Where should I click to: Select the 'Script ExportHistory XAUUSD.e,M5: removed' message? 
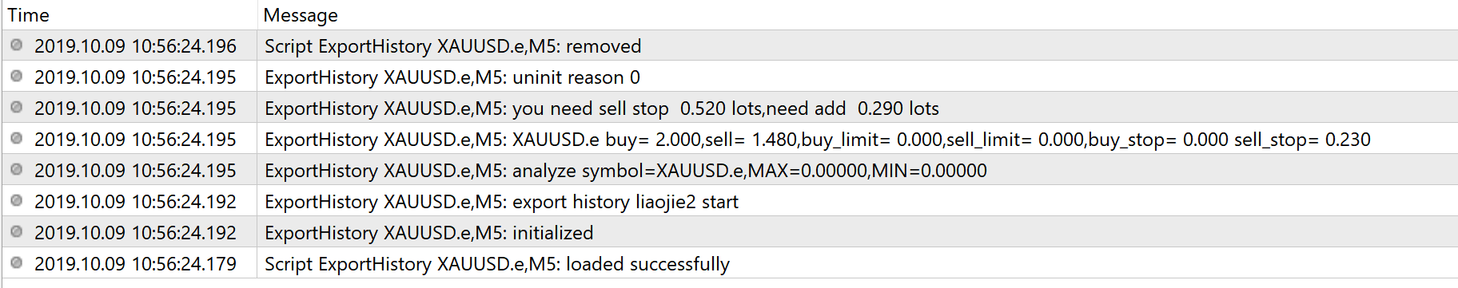coord(452,46)
